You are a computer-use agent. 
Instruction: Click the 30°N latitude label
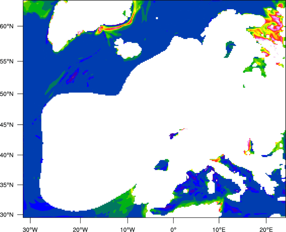[x=7, y=215]
